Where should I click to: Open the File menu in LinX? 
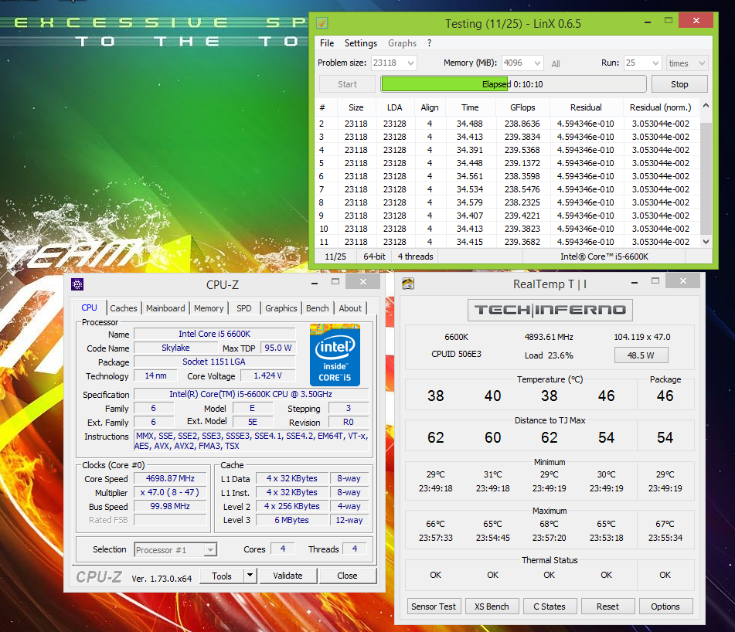click(327, 43)
